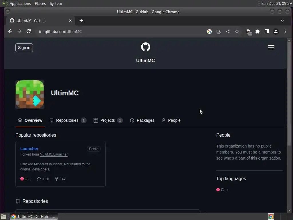Open the Packages tab
293x220 pixels.
[x=142, y=120]
